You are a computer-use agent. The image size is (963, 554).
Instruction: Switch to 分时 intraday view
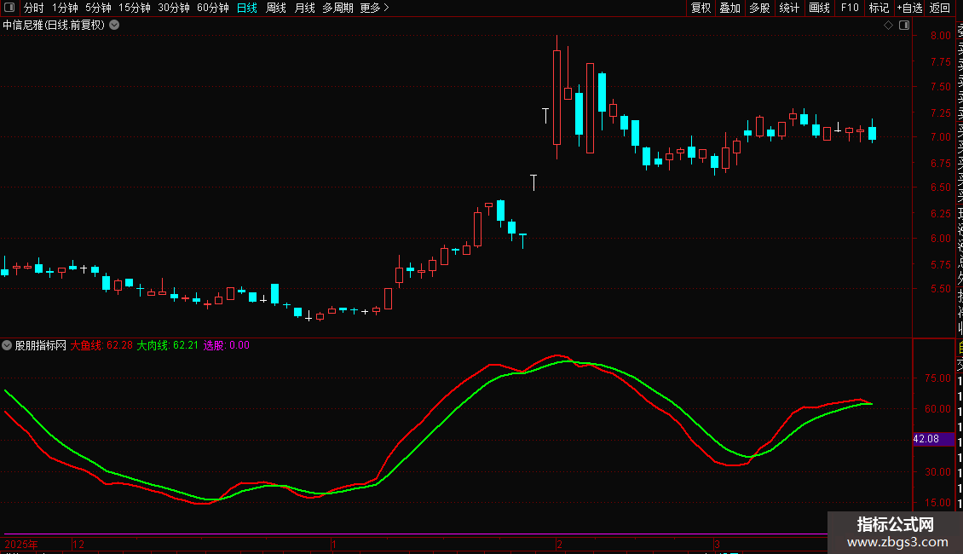click(34, 8)
